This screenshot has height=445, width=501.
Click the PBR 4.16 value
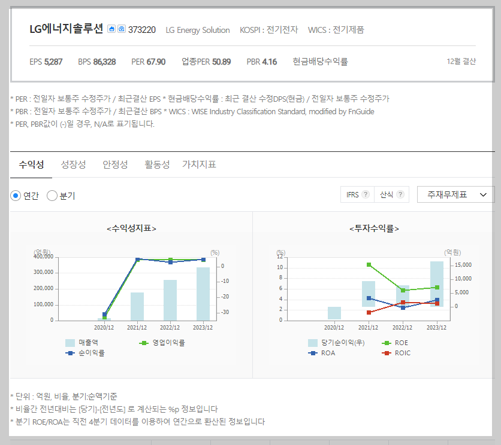pyautogui.click(x=262, y=62)
